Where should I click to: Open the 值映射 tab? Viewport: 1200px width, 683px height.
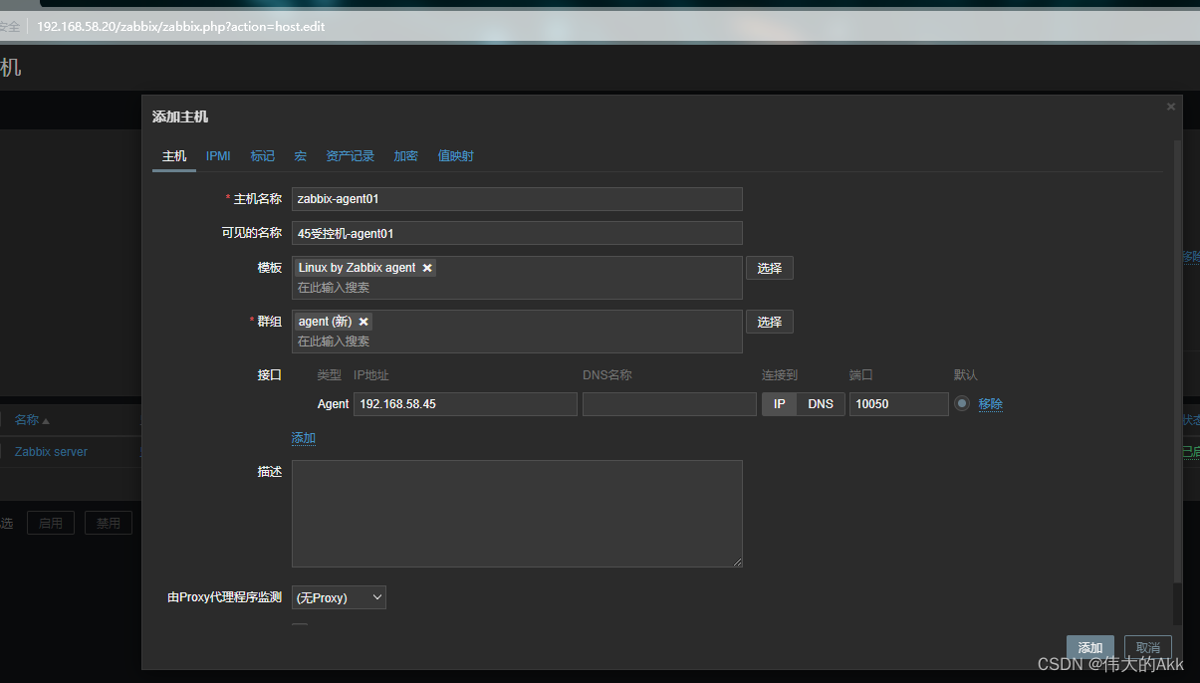(x=455, y=156)
